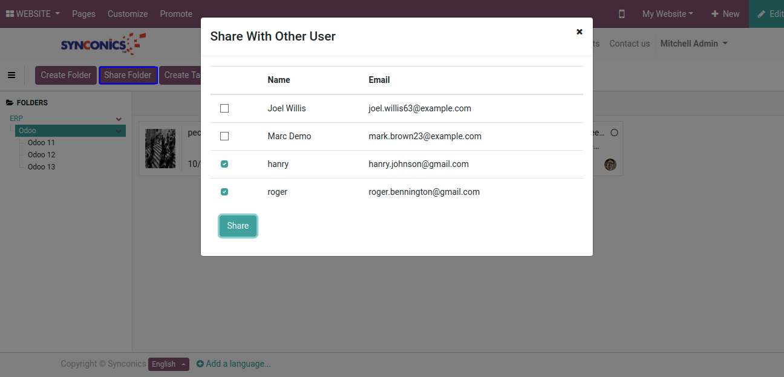Click the hamburger menu icon
This screenshot has height=377, width=784.
click(x=11, y=75)
